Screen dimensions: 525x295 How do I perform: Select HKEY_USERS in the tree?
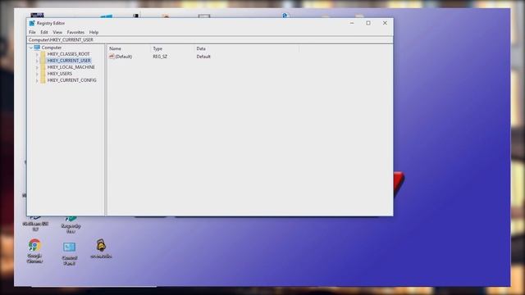point(60,74)
